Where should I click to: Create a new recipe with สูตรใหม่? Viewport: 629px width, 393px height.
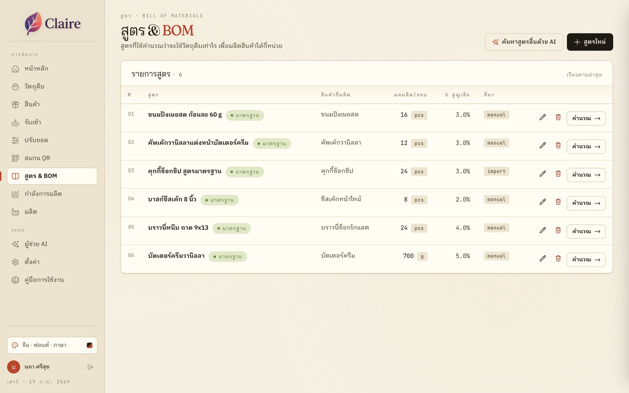point(590,42)
